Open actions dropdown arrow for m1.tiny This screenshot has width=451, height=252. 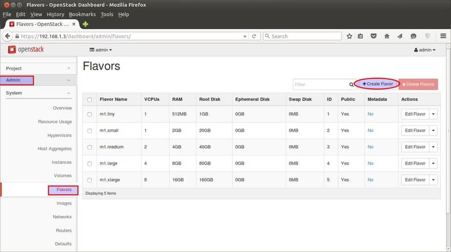click(433, 114)
